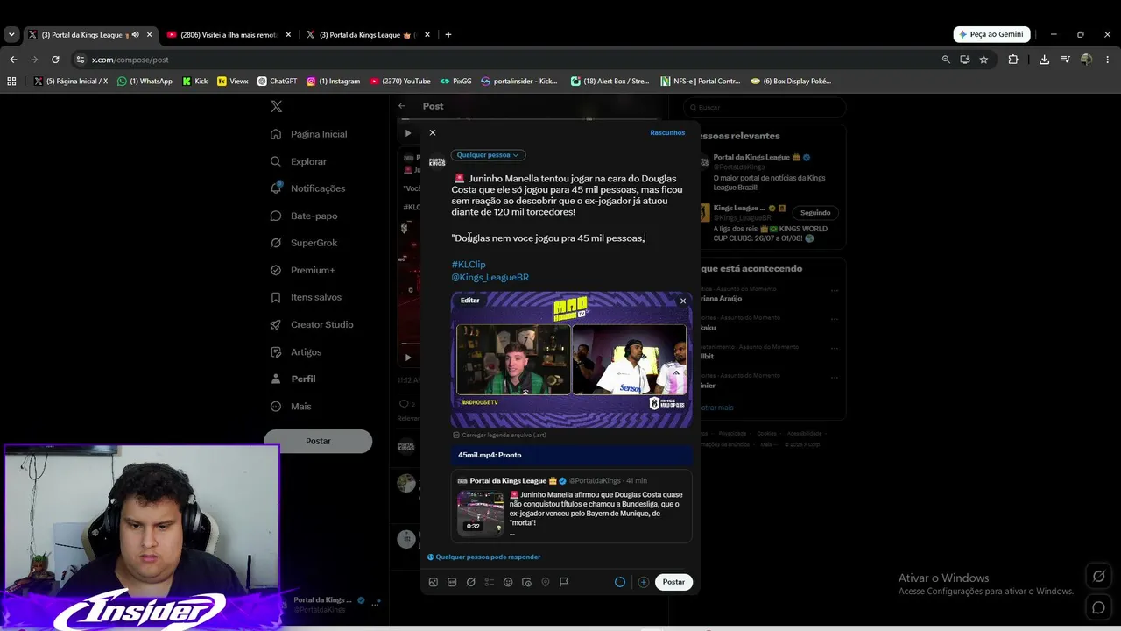Click the X logo in sidebar
1121x631 pixels.
pos(276,106)
